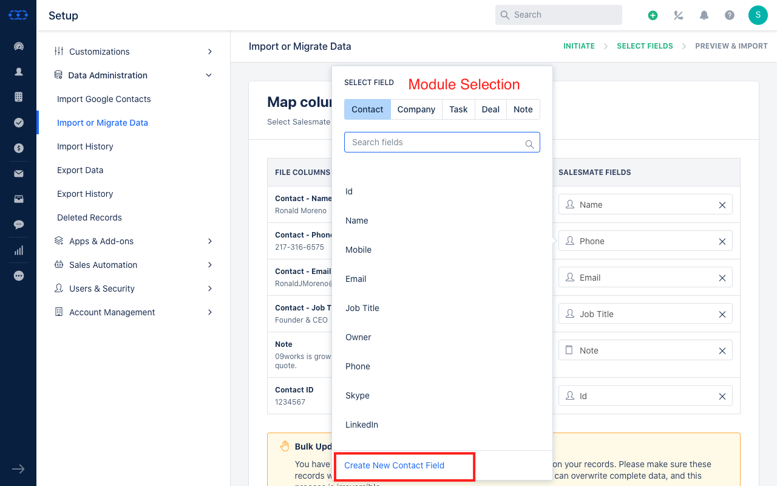777x486 pixels.
Task: Open Contacts person icon in left rail
Action: (18, 72)
